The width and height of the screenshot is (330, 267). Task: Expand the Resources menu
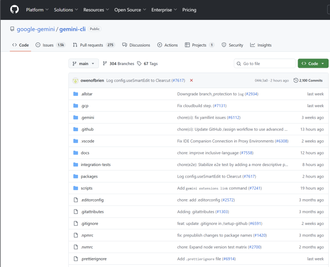[96, 10]
